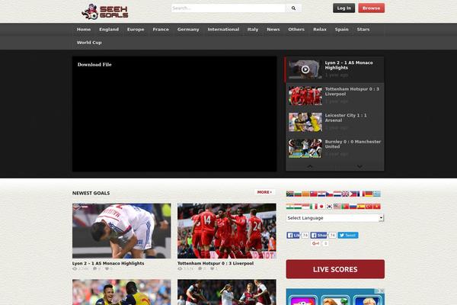
Task: Click the Google +1 button
Action: [315, 243]
